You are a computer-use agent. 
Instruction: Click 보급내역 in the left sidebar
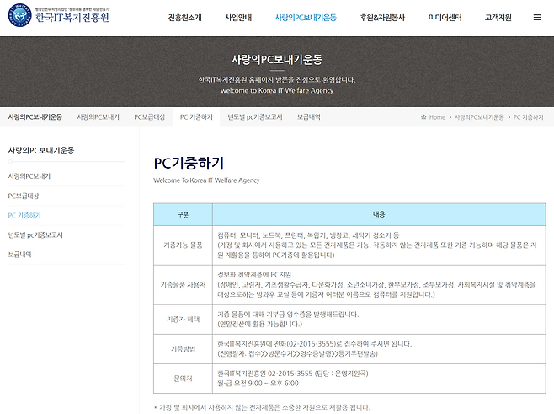click(x=19, y=254)
